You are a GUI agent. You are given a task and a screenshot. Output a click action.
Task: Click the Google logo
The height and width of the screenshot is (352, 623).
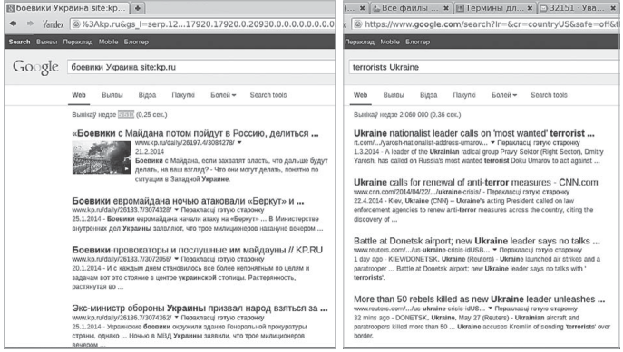click(35, 67)
